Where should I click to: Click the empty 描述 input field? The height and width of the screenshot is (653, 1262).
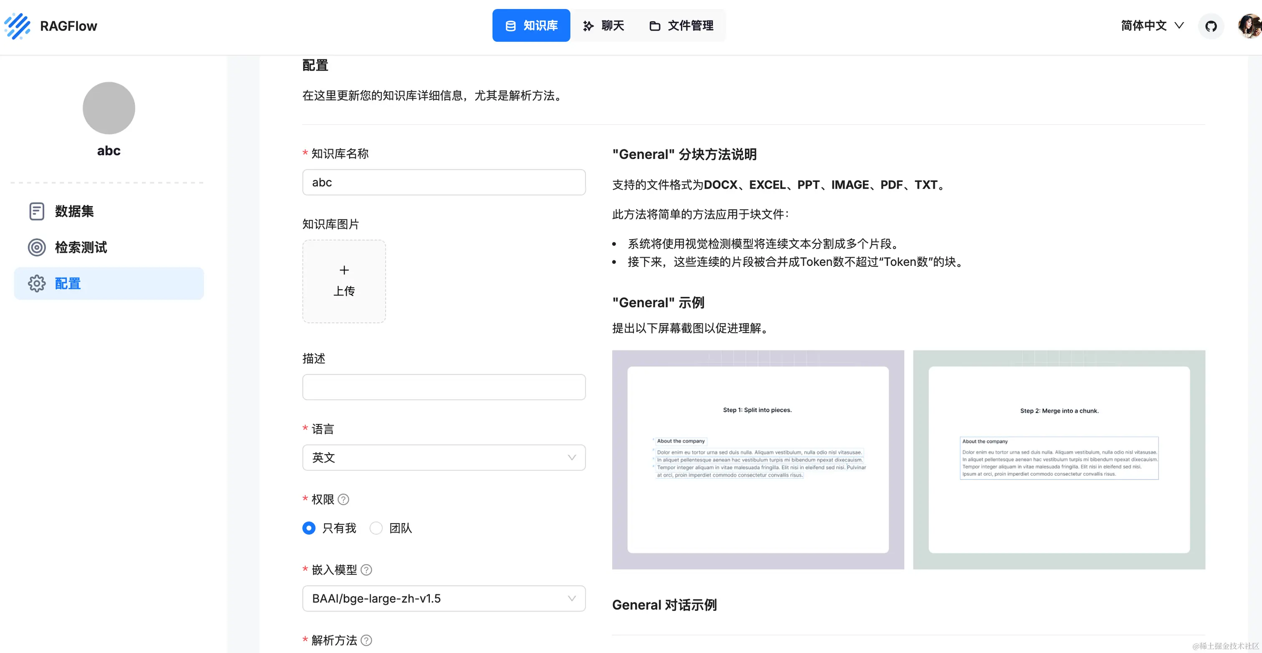(443, 387)
